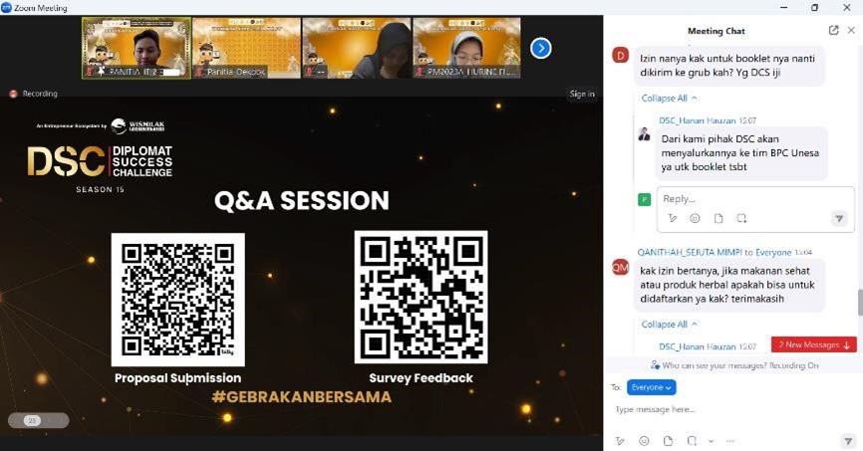This screenshot has width=863, height=451.
Task: Open format options in the reply box
Action: point(672,218)
